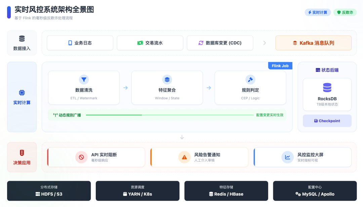
Task: Open the 数据库变更 (CDC) source
Action: tap(220, 43)
